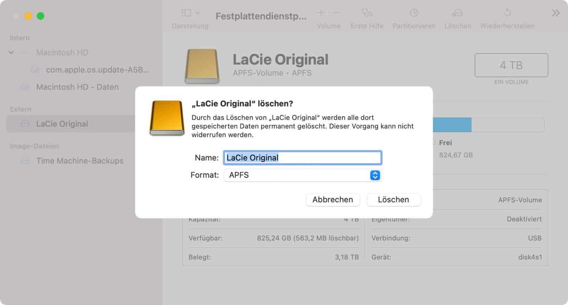Click the plus Volume add icon

pos(321,13)
